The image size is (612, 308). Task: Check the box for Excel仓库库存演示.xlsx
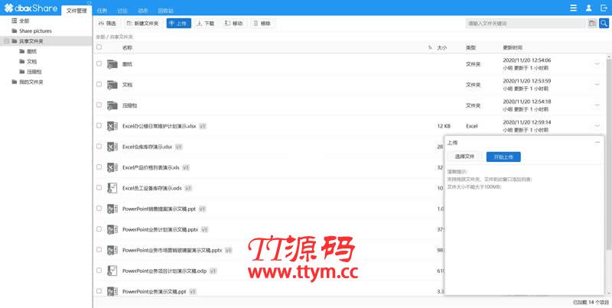99,146
